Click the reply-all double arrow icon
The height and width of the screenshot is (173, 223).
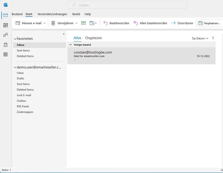(x=135, y=23)
